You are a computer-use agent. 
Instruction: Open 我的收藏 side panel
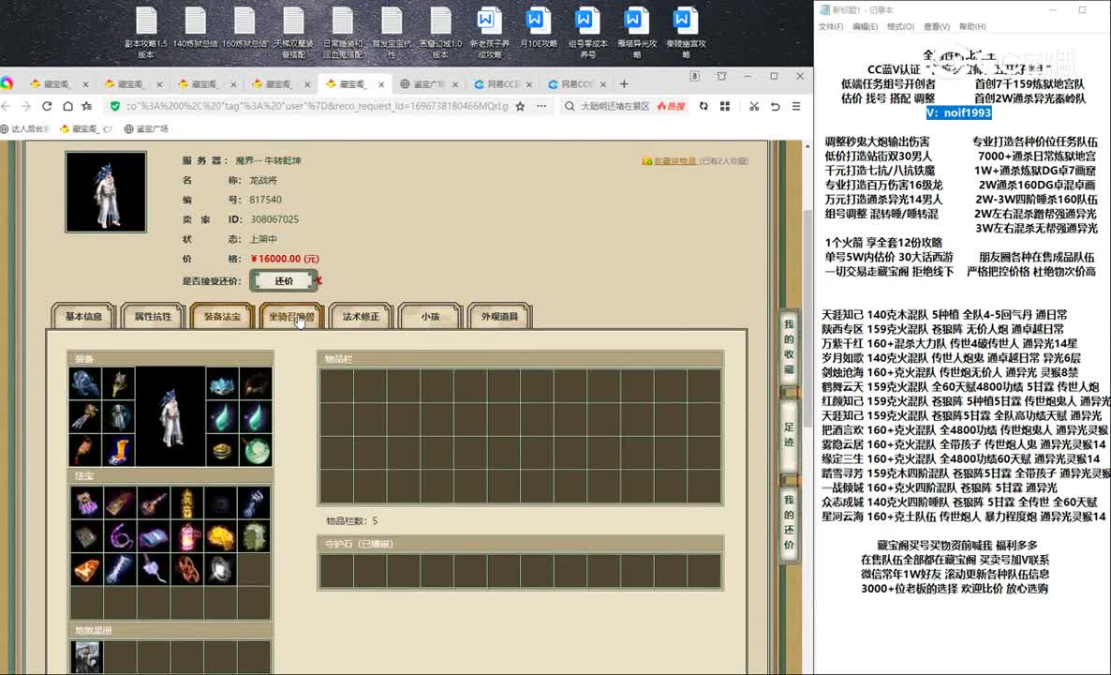tap(790, 346)
